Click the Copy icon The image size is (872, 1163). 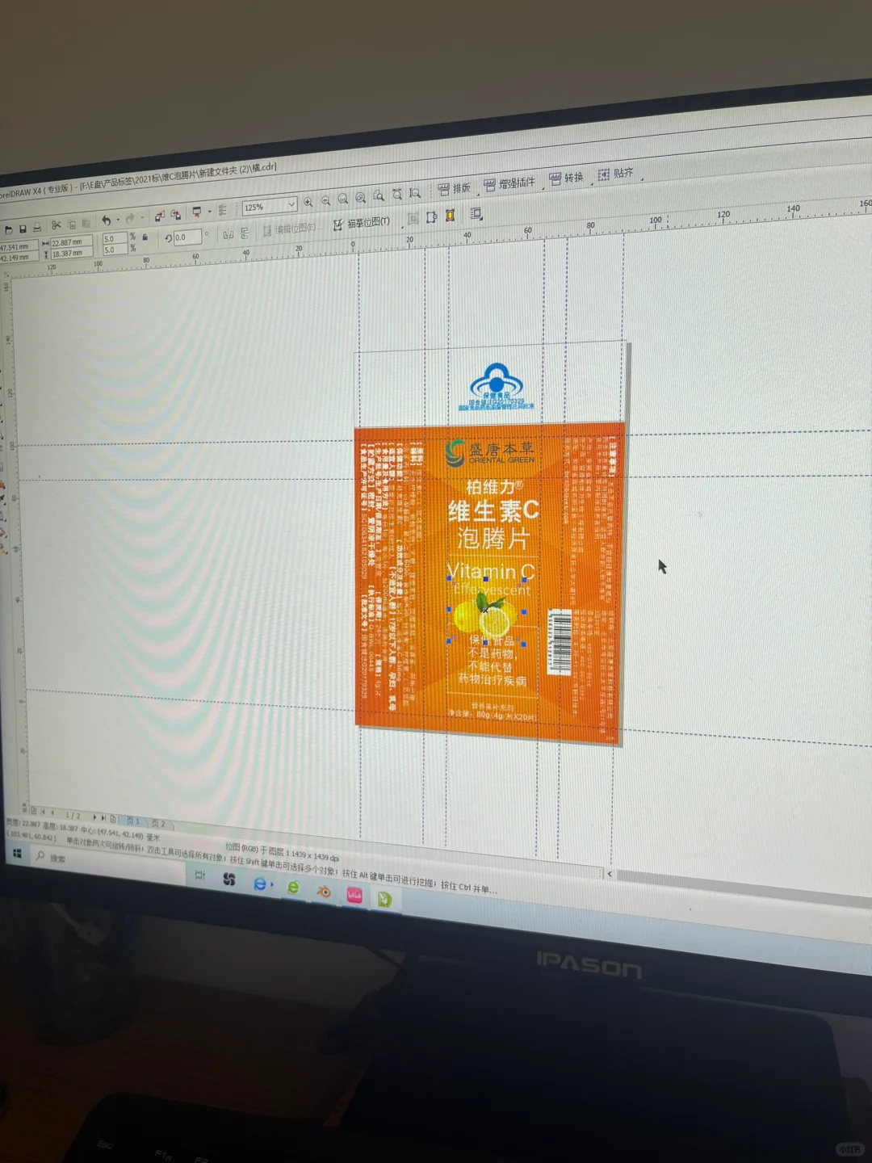(x=72, y=224)
